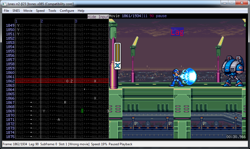Toggle green-highlighted S on frame 1869, controller 3
The width and height of the screenshot is (250, 149).
pyautogui.click(x=82, y=111)
